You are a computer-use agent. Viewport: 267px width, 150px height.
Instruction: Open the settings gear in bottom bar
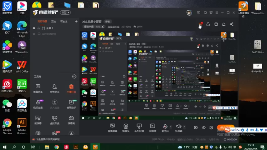211,128
